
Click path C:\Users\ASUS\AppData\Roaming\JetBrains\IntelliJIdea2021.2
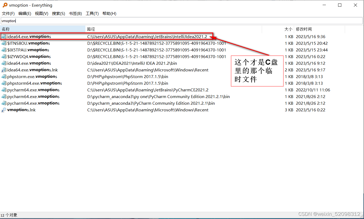click(x=147, y=36)
